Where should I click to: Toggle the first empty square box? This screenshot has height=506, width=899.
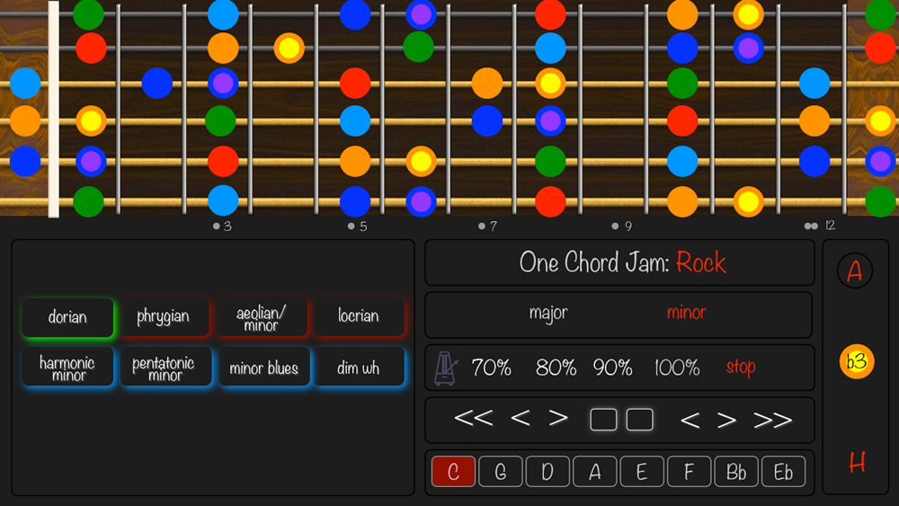(x=603, y=420)
